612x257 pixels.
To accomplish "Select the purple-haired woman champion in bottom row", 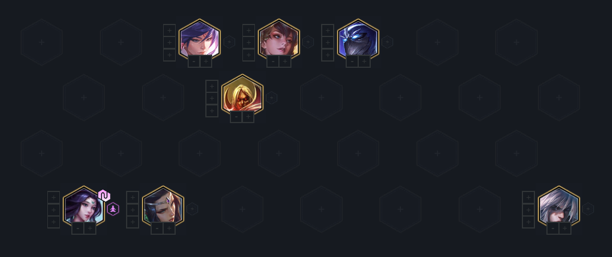I will click(x=83, y=206).
